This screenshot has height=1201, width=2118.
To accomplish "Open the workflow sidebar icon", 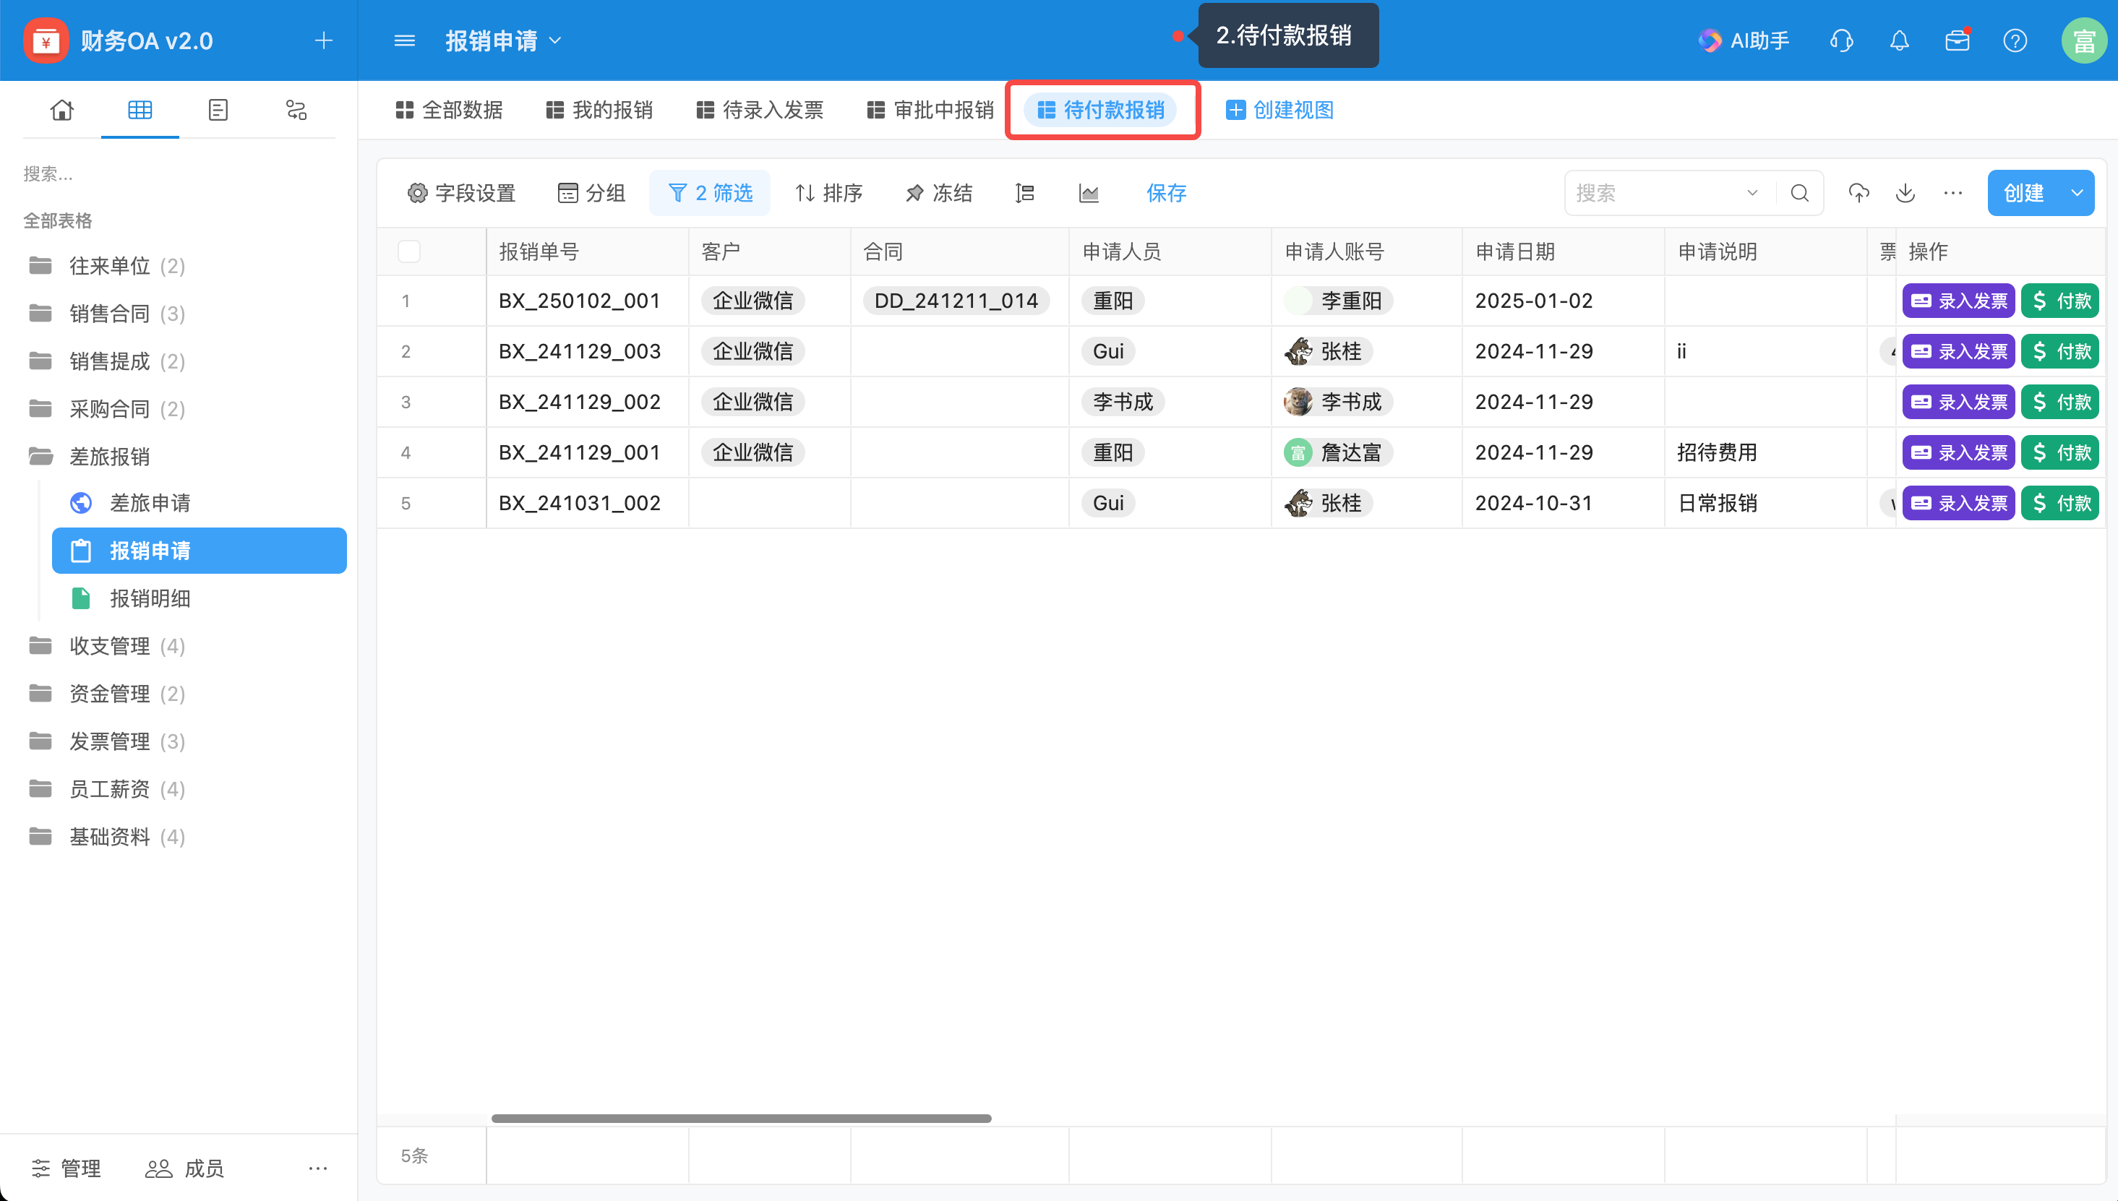I will 296,110.
